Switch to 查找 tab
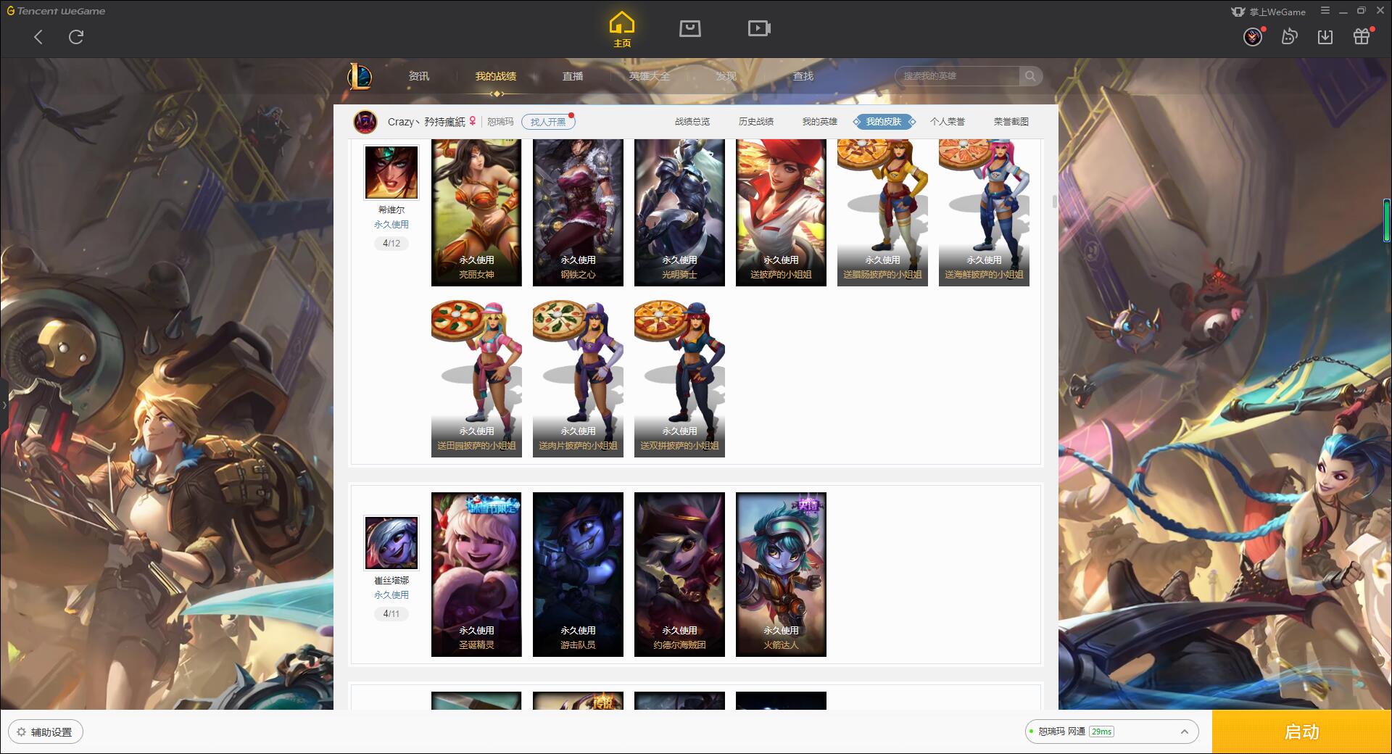 (x=803, y=76)
